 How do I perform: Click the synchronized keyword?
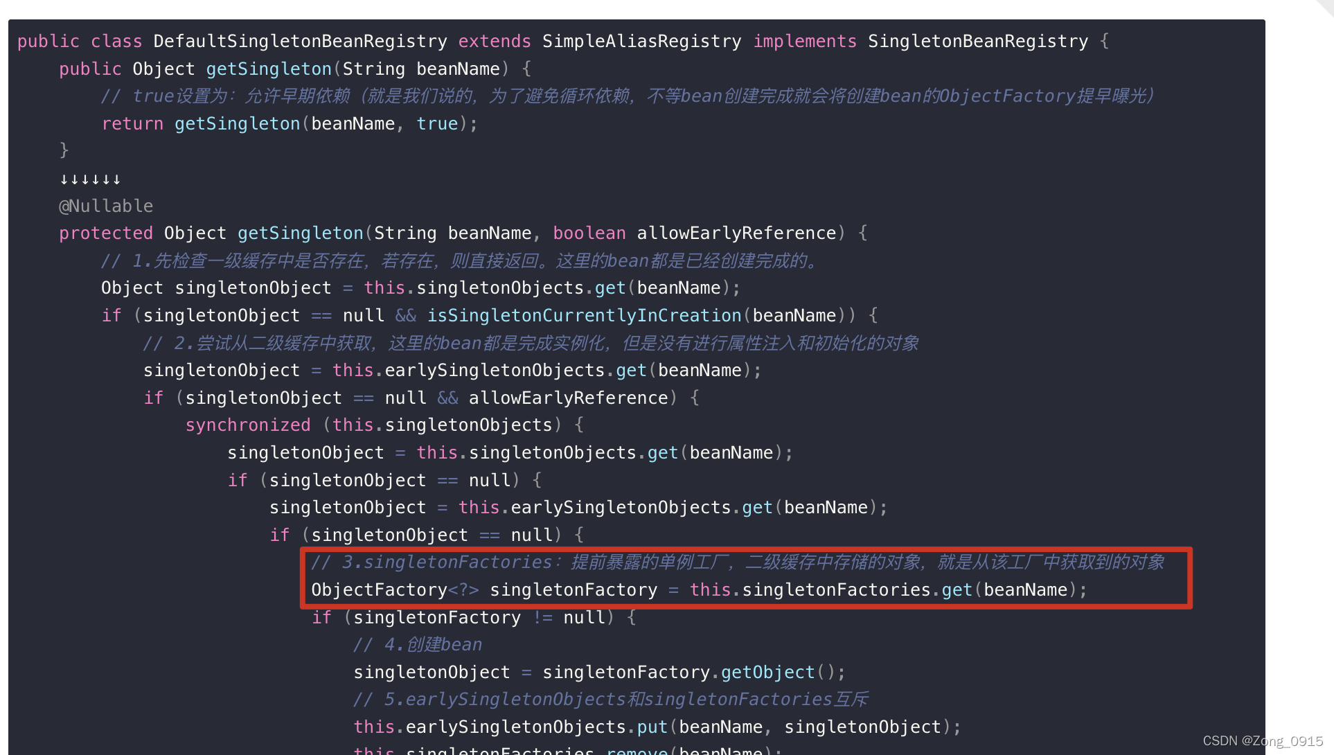click(247, 425)
